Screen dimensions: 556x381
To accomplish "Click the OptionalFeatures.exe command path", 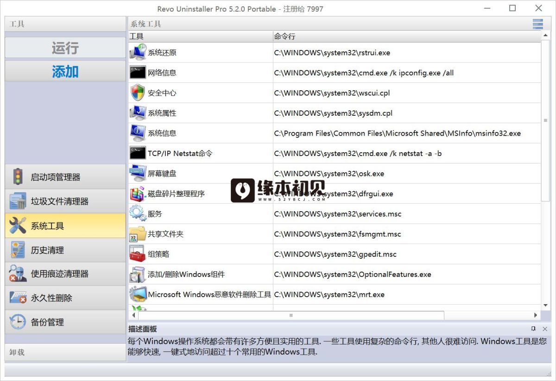I will pos(353,275).
